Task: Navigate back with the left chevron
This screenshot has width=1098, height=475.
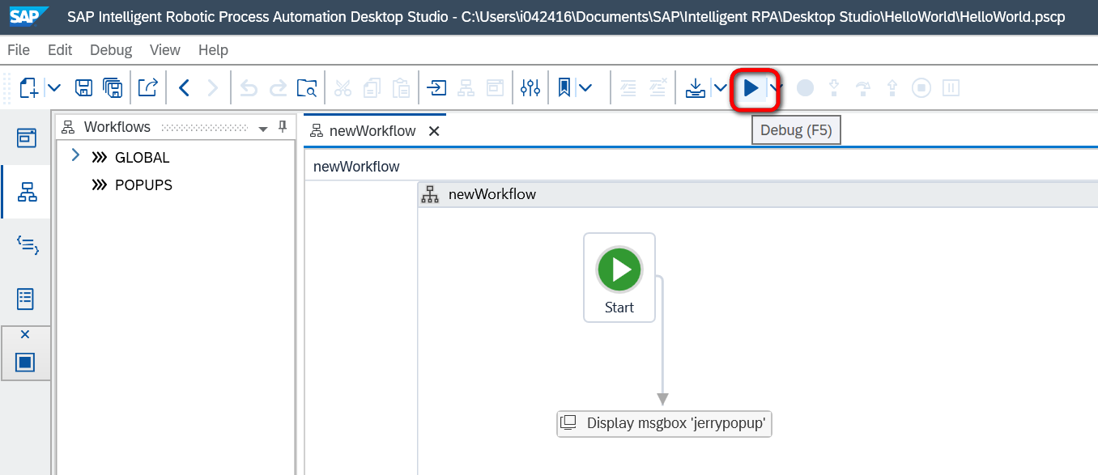Action: 184,87
